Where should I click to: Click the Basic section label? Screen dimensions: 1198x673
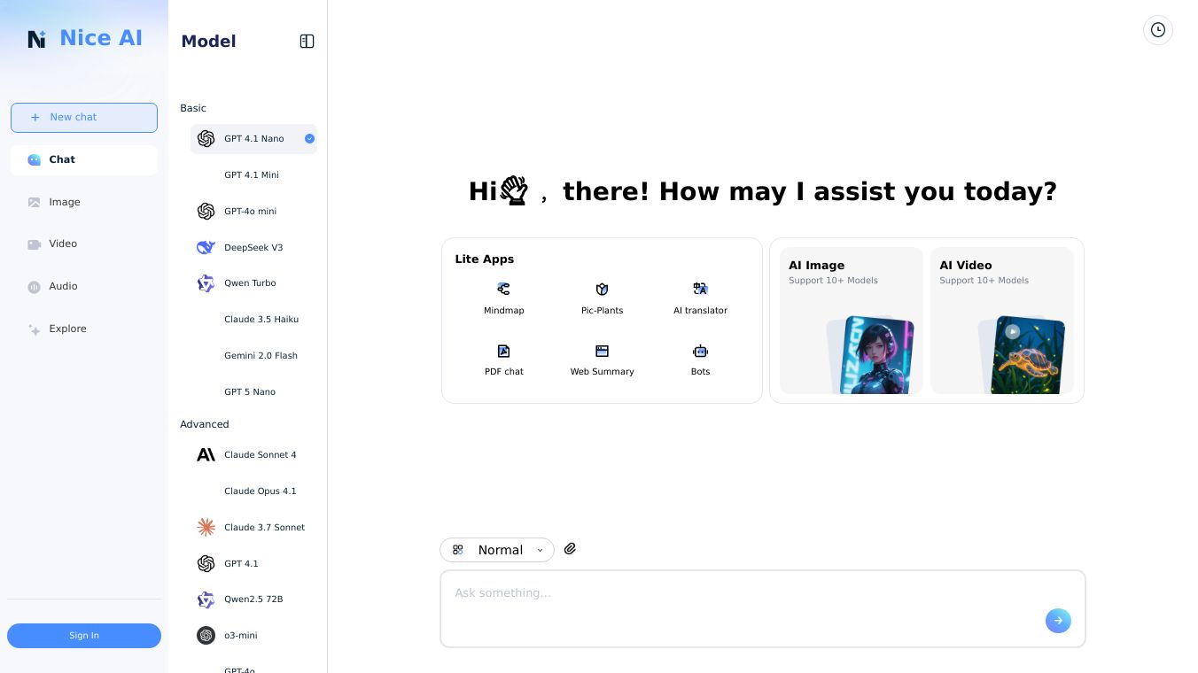(193, 108)
